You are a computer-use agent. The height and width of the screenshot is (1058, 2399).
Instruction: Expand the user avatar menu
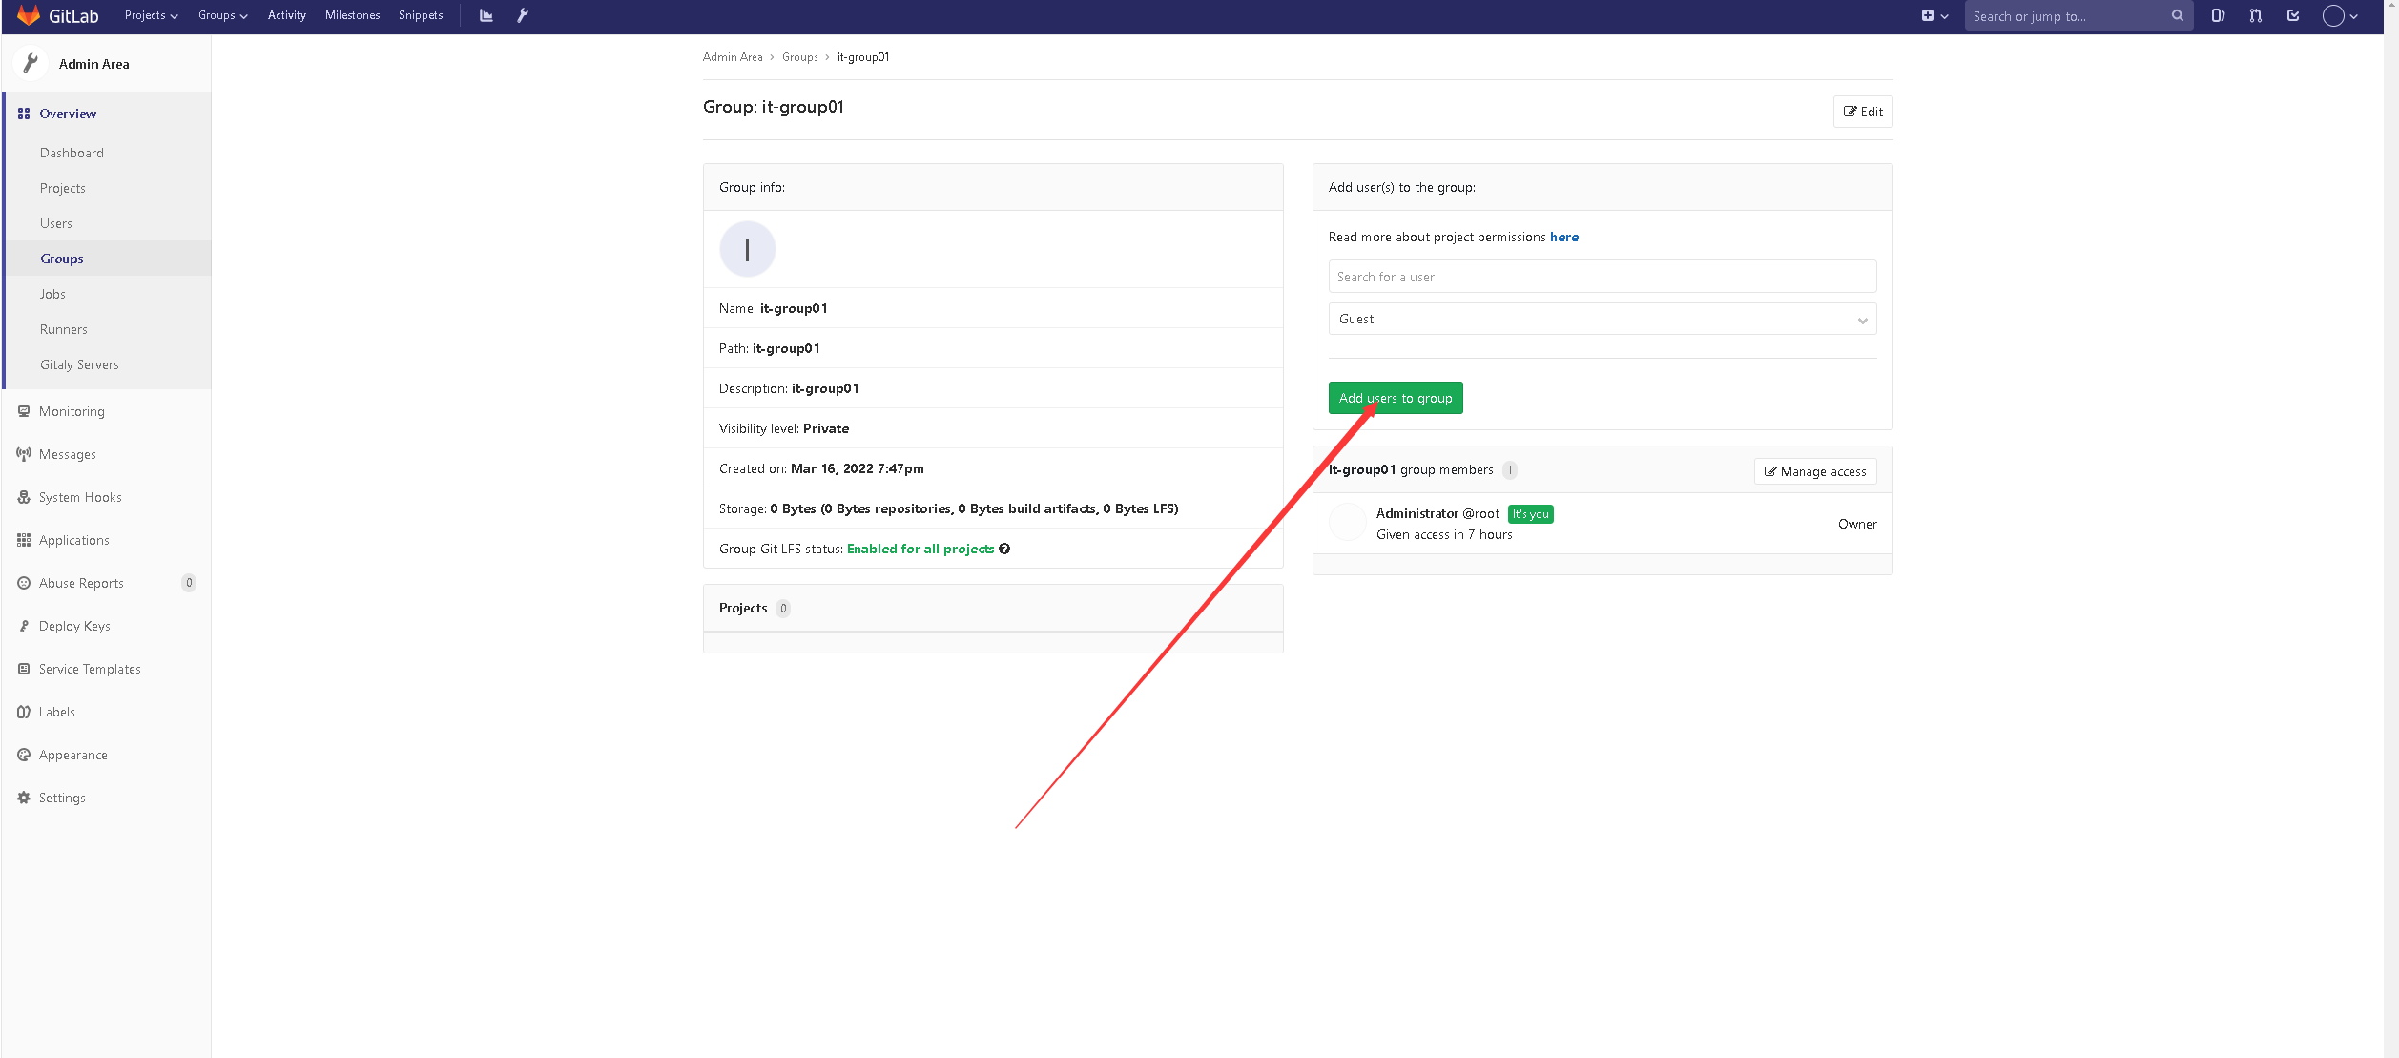click(2340, 15)
